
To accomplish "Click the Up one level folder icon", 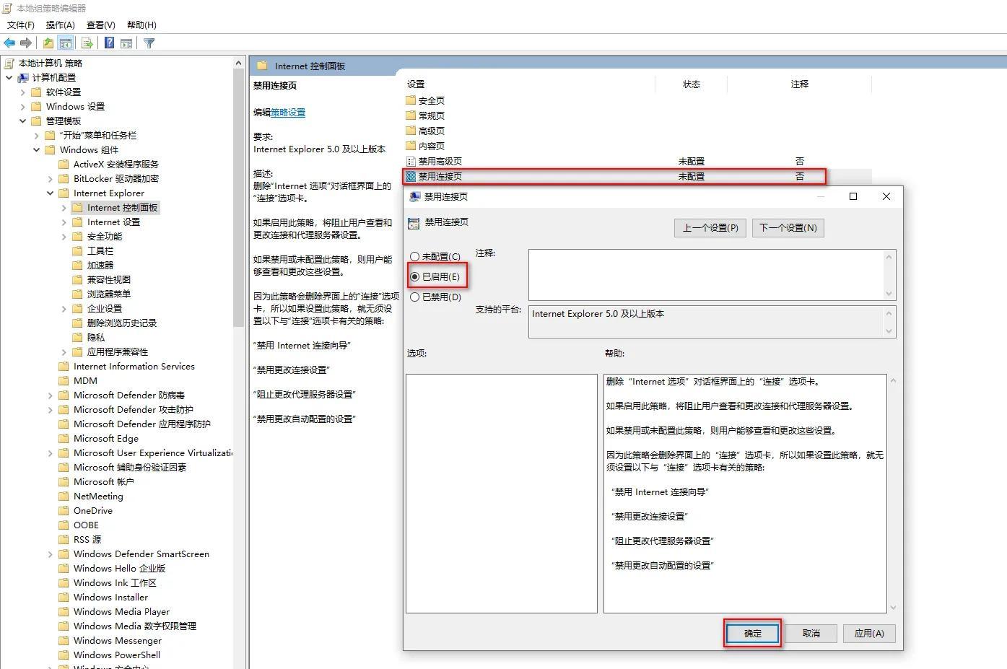I will coord(48,43).
